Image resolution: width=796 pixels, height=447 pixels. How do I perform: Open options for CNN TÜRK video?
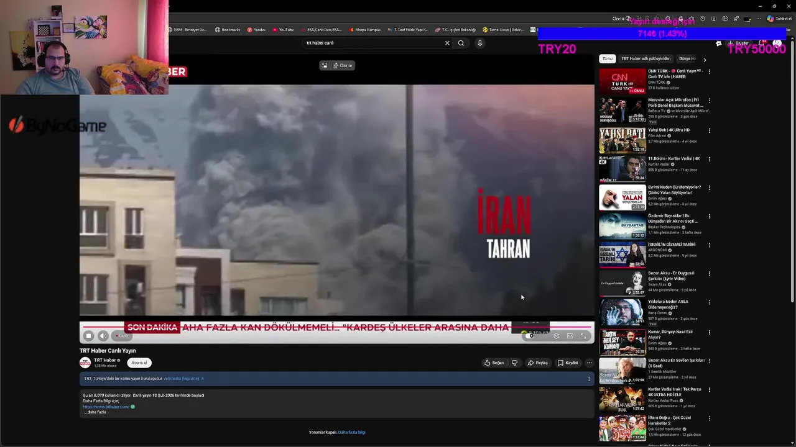pos(710,72)
